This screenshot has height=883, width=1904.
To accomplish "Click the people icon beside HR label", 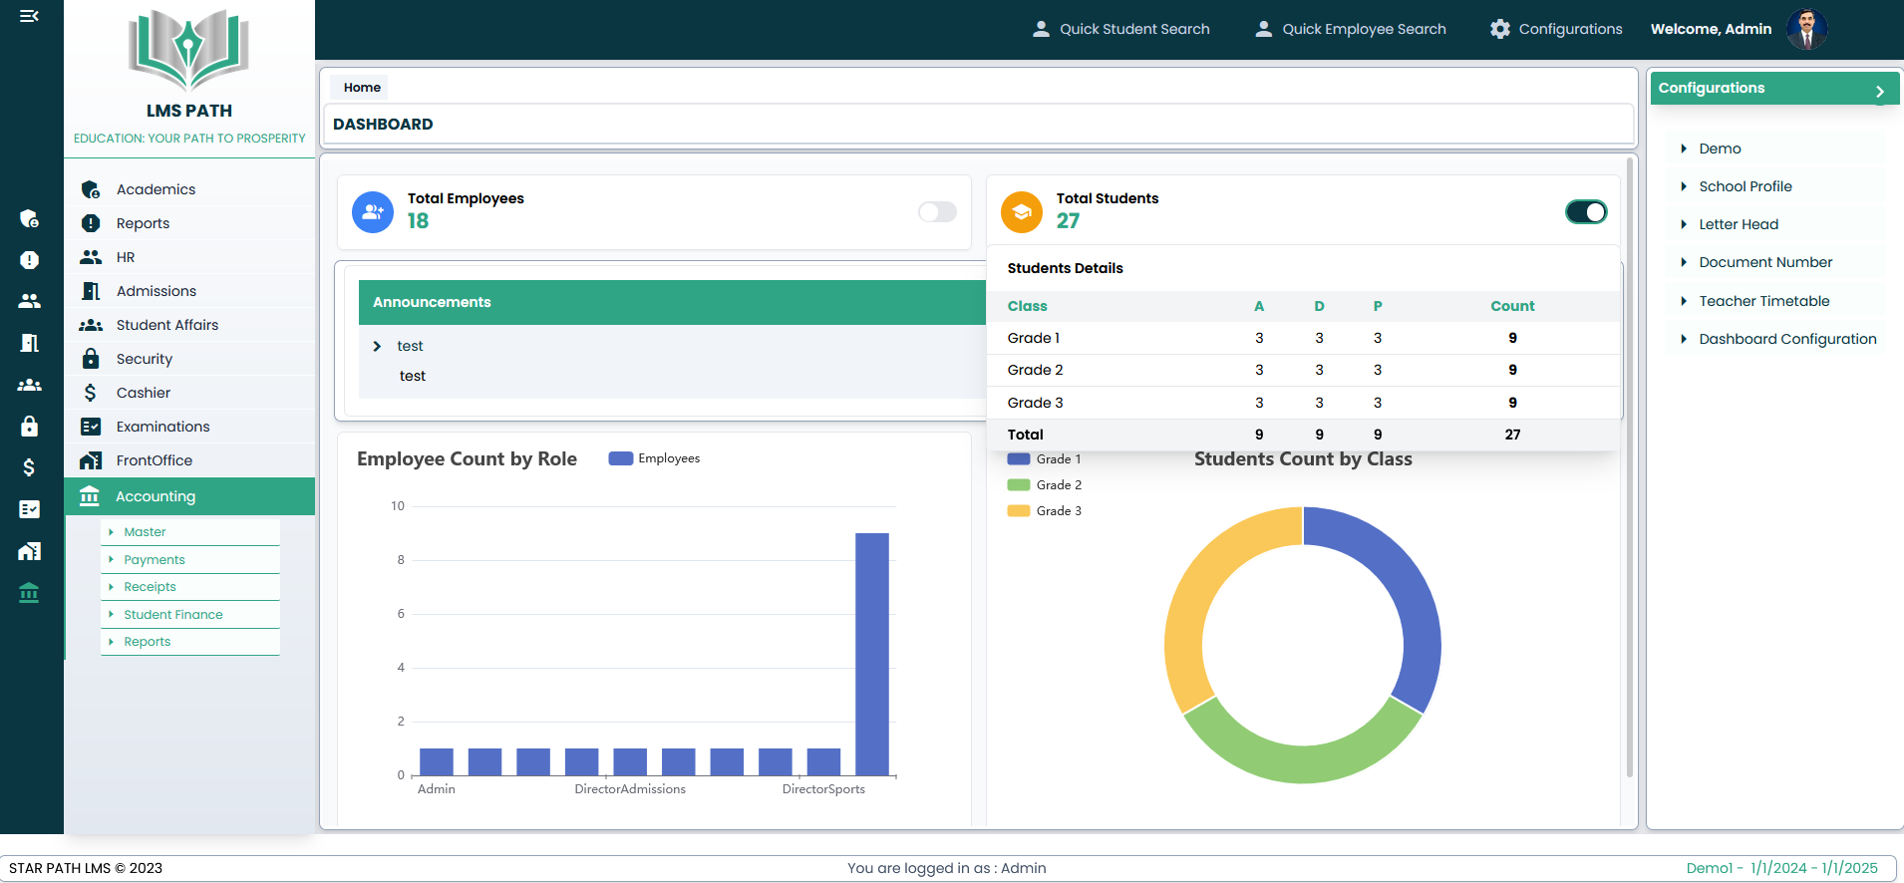I will 91,257.
